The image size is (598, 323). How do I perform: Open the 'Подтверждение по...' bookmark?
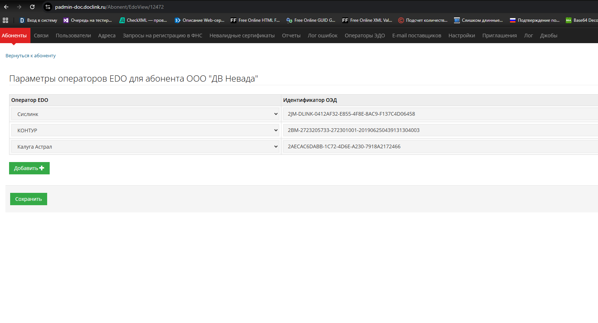pos(535,20)
